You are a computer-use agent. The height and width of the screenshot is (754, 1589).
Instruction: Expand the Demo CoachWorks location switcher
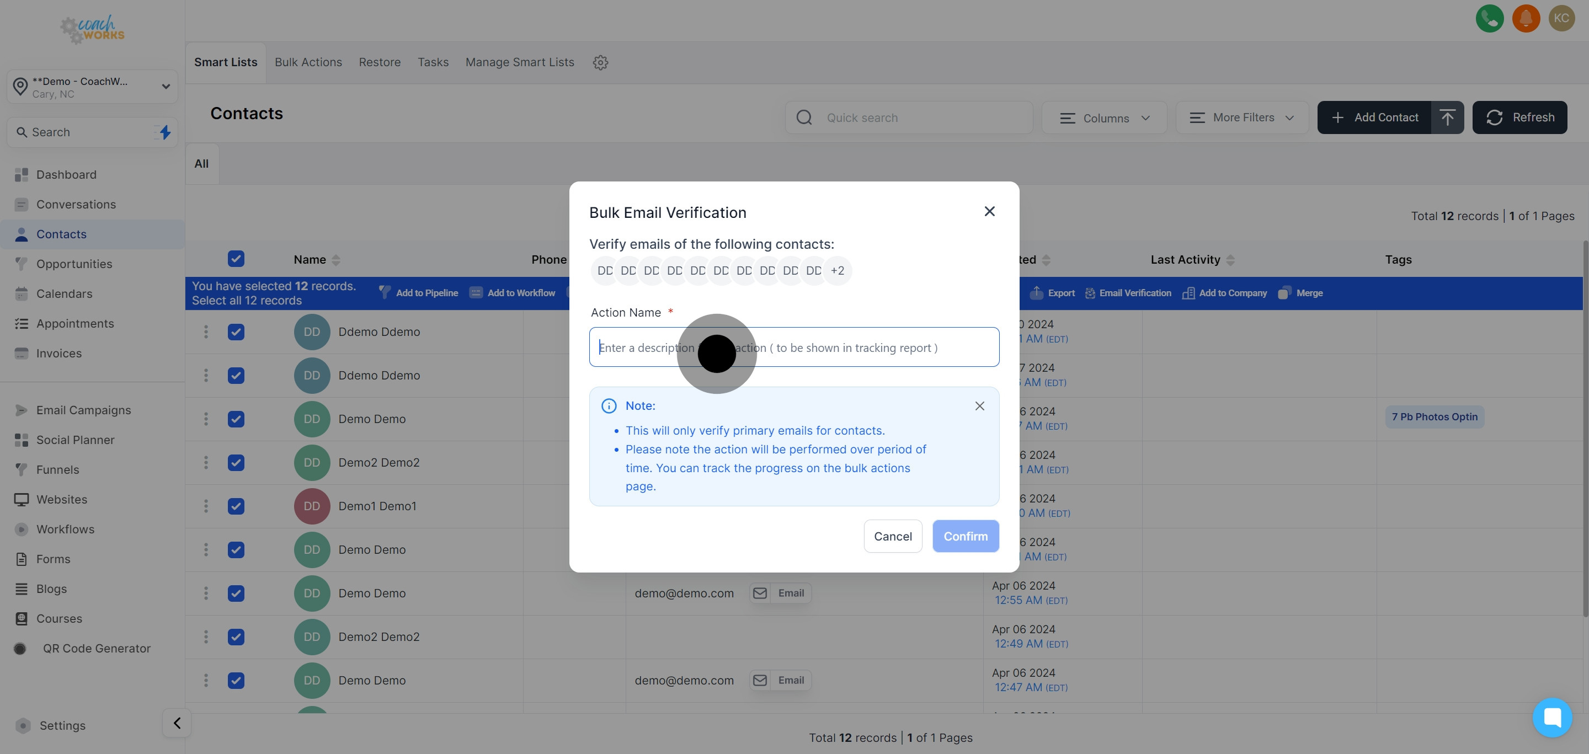coord(93,87)
